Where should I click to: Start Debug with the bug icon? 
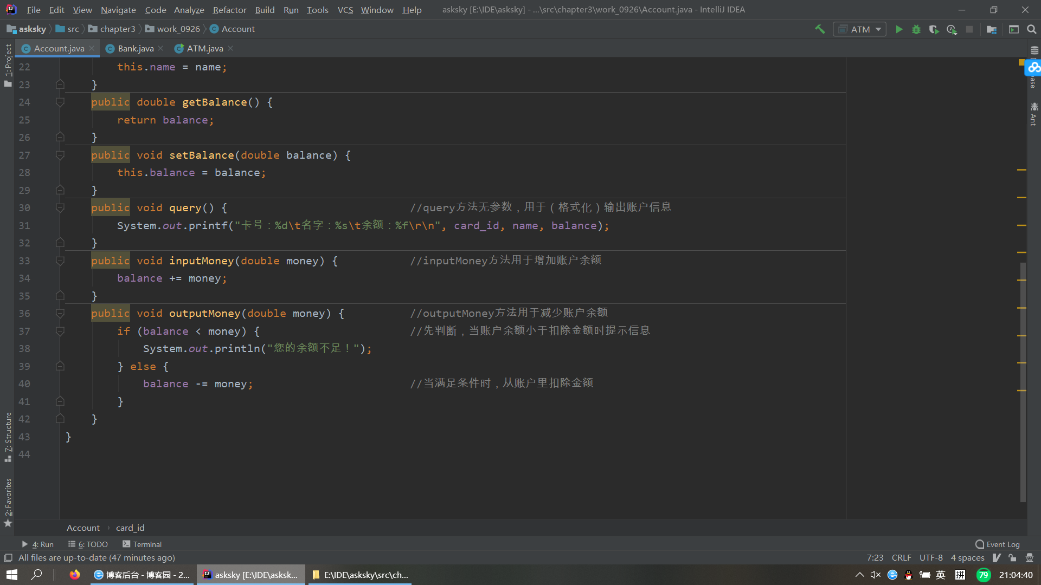tap(916, 29)
